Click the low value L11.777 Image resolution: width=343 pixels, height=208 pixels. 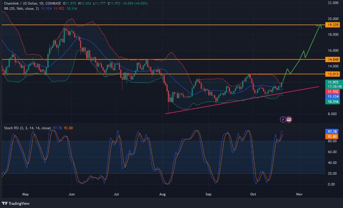click(x=100, y=3)
